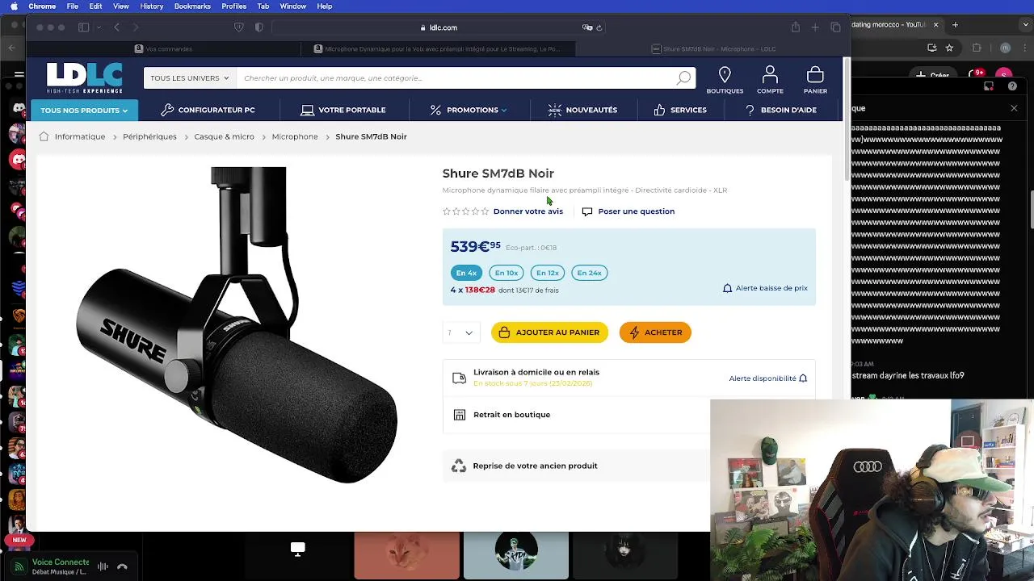Open the Profiles menu

pyautogui.click(x=234, y=6)
